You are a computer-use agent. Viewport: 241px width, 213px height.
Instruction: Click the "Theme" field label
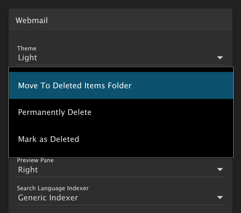[27, 48]
